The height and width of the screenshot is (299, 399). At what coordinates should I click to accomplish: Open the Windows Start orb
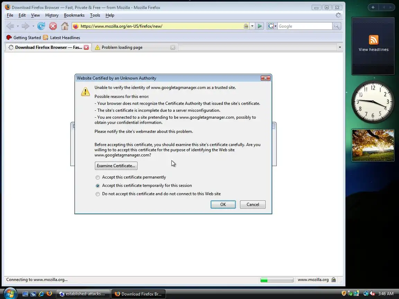click(10, 293)
